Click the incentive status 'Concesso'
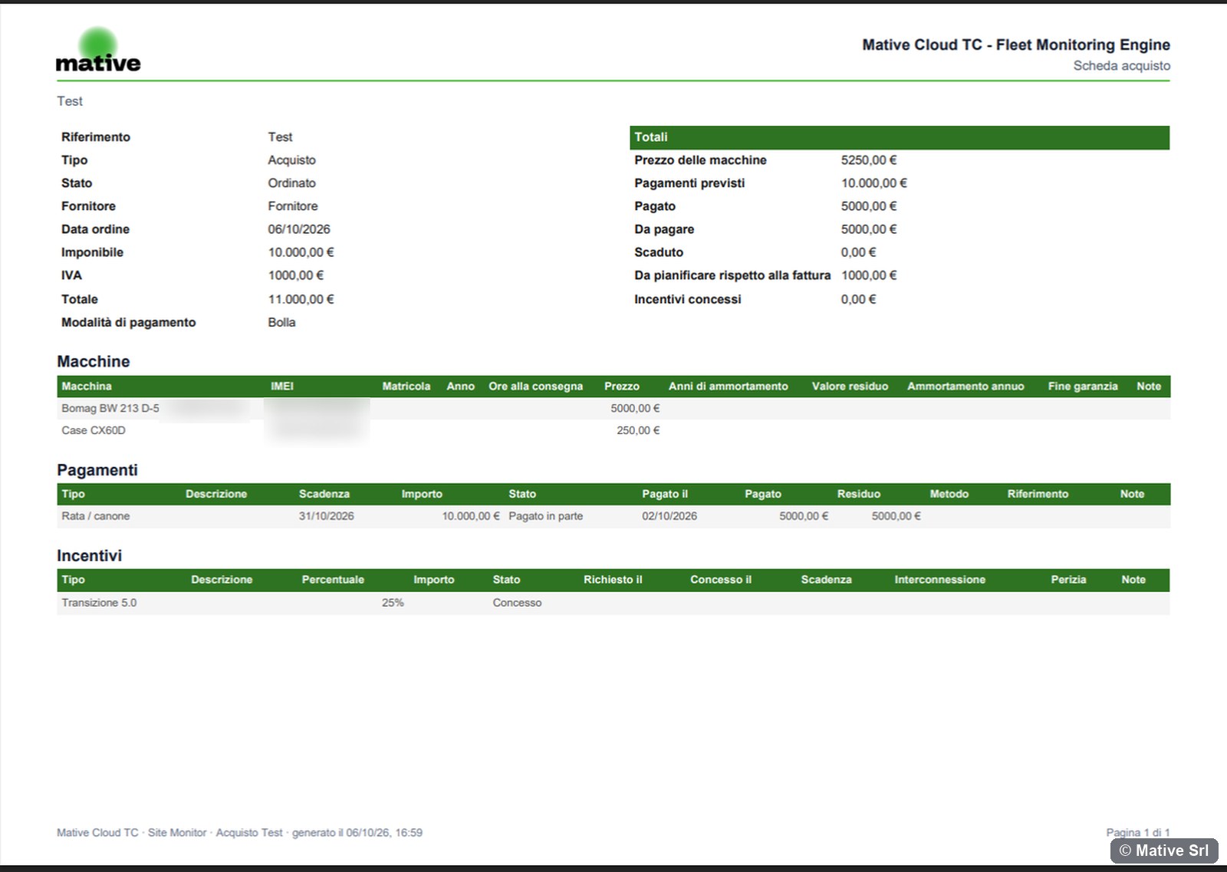 tap(517, 604)
